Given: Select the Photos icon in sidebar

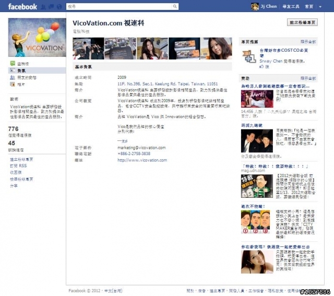Looking at the screenshot, I should [13, 84].
